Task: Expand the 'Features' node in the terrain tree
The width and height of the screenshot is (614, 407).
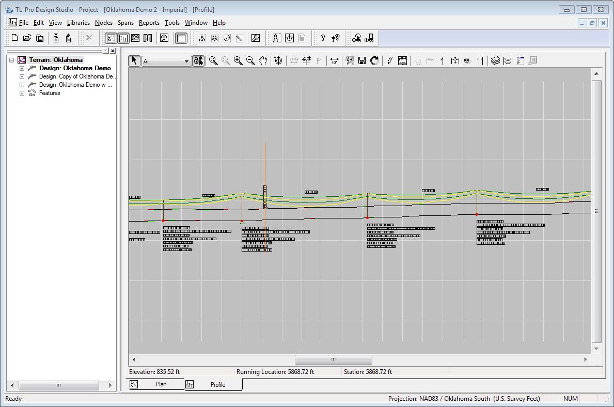Action: tap(21, 93)
